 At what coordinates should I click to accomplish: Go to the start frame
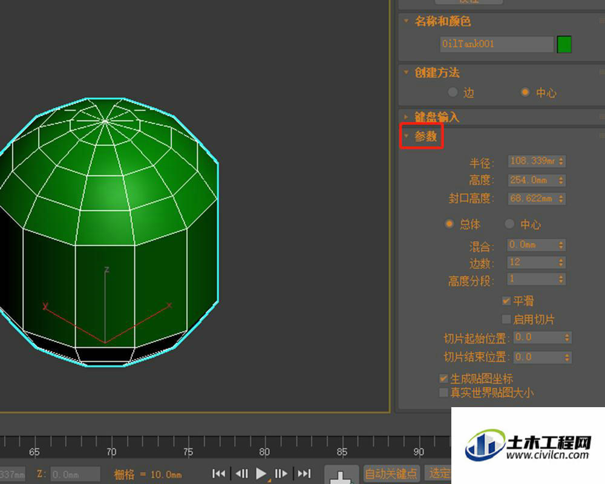[219, 474]
